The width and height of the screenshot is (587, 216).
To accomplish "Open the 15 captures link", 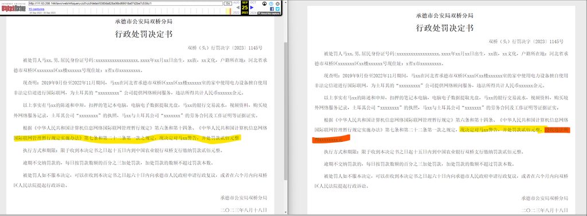I will pyautogui.click(x=36, y=9).
